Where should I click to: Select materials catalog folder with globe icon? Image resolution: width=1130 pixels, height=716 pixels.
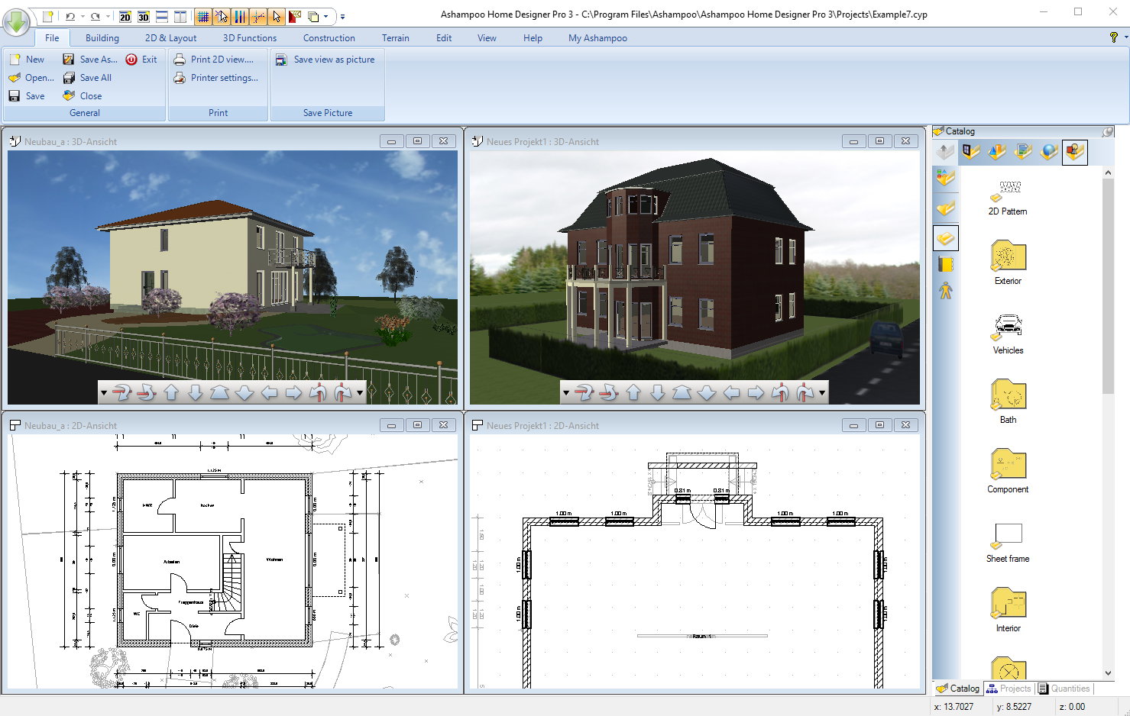(x=1049, y=152)
